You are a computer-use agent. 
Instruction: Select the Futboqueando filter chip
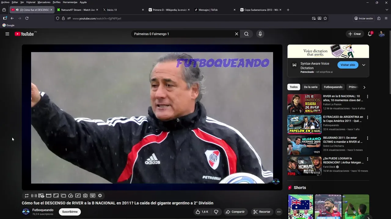333,87
